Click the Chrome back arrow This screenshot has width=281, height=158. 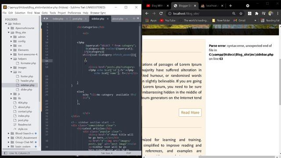[147, 14]
